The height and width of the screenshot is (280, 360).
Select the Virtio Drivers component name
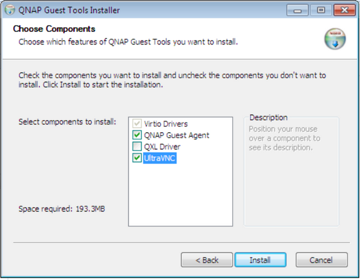(x=166, y=124)
